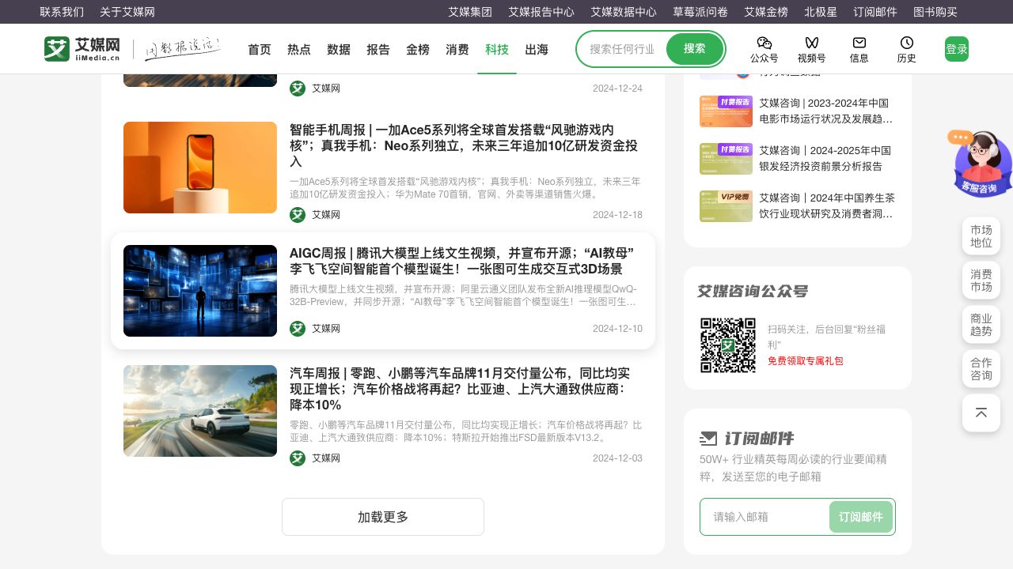
Task: Open the 出海 navigation menu item
Action: (537, 49)
